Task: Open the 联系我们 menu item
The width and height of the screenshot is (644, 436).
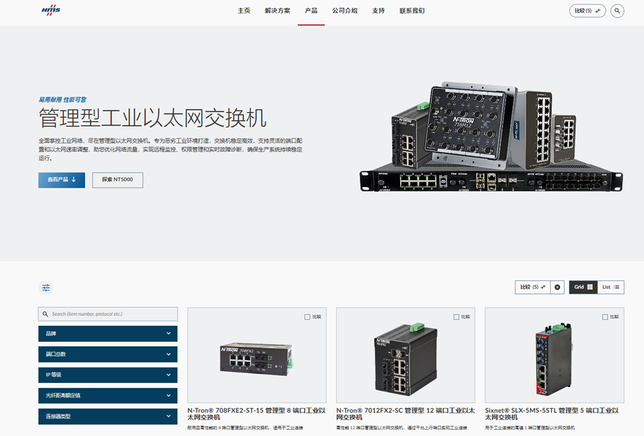Action: pyautogui.click(x=412, y=11)
